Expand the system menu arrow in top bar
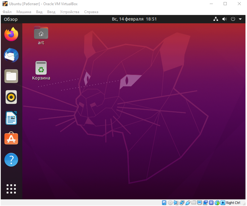Image resolution: width=247 pixels, height=206 pixels. click(x=240, y=19)
